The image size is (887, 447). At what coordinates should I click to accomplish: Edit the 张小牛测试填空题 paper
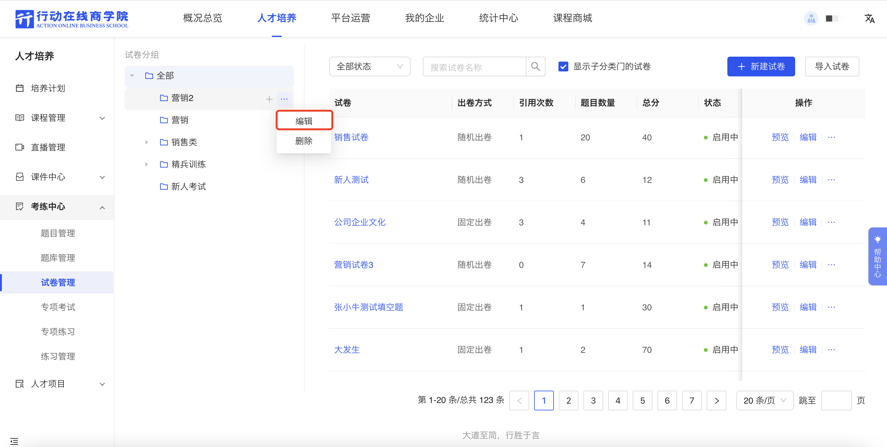[x=808, y=307]
